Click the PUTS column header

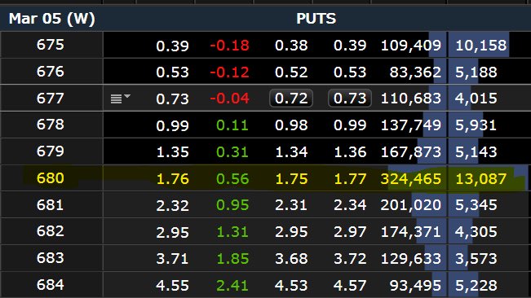316,19
